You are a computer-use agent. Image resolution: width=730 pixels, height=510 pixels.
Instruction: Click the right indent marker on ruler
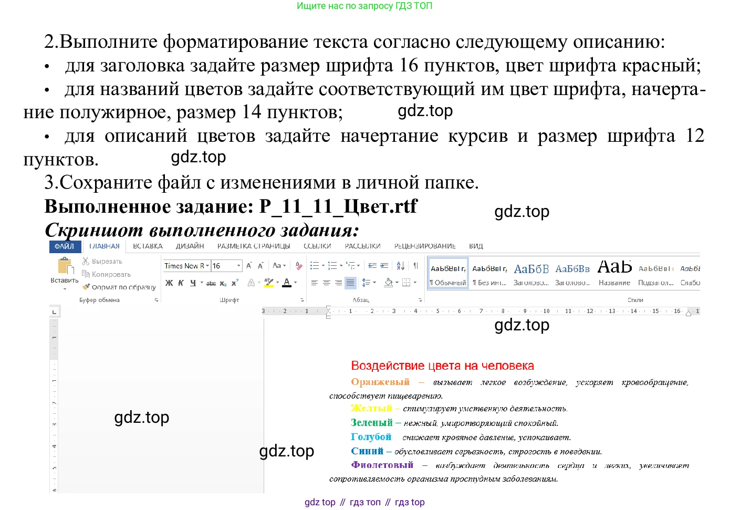(690, 313)
